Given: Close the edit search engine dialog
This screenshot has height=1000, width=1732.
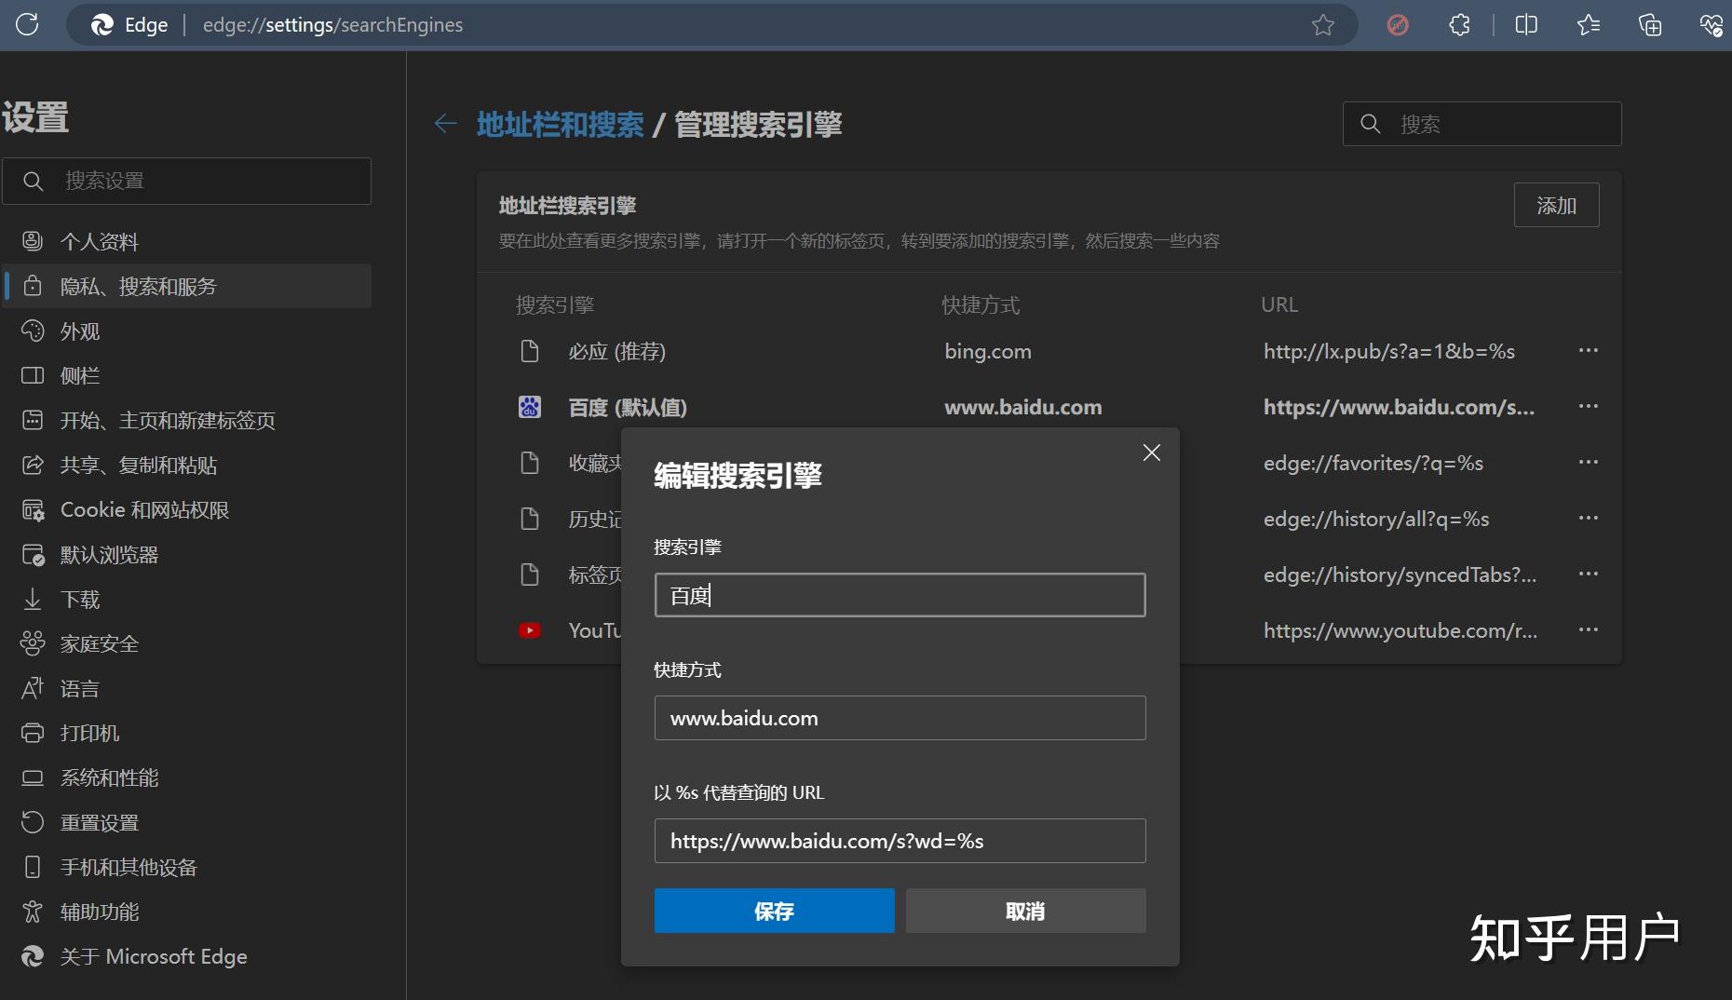Looking at the screenshot, I should [1151, 453].
